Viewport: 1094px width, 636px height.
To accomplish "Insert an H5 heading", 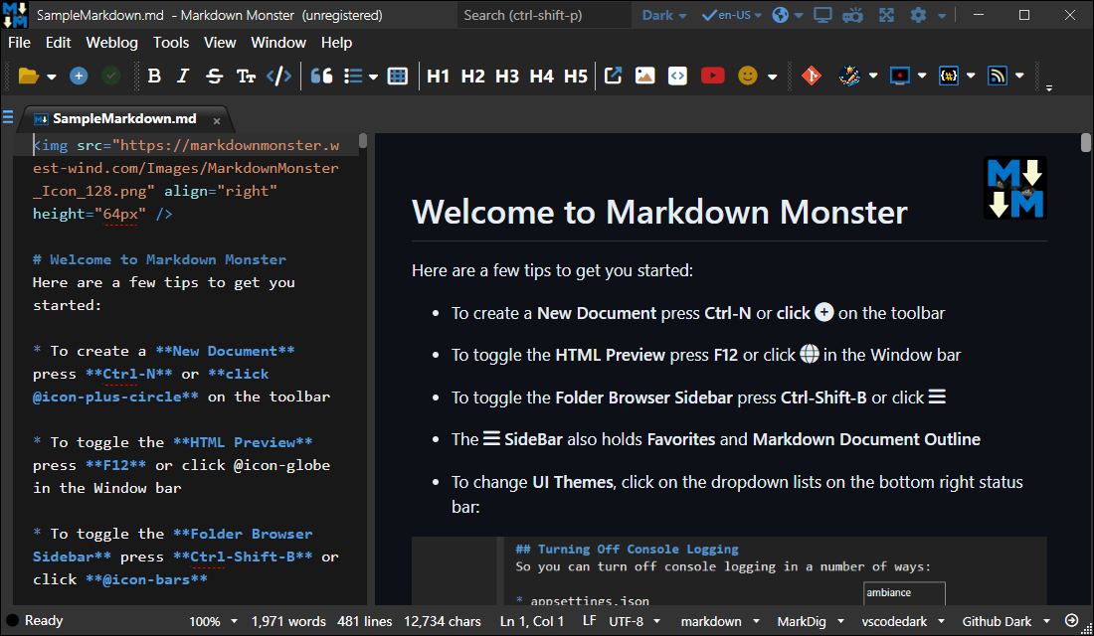I will pos(576,76).
